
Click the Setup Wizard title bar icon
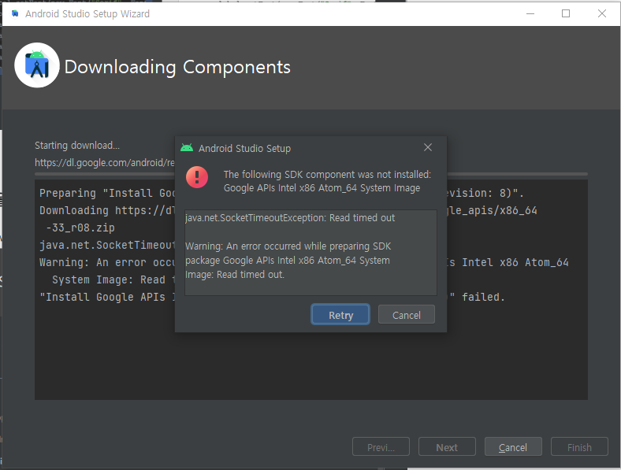(15, 14)
